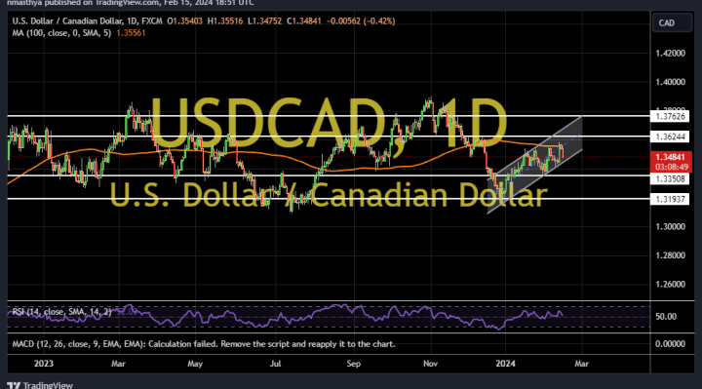This screenshot has height=389, width=702.
Task: Click the current price 1.34841 red label
Action: [671, 162]
